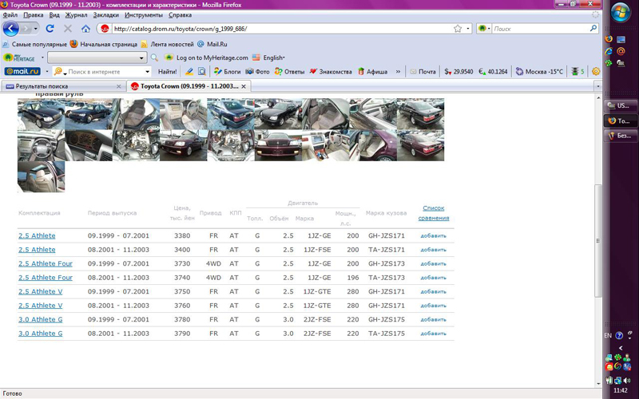The image size is (639, 399).
Task: Open the Windows Start menu orb
Action: [621, 13]
